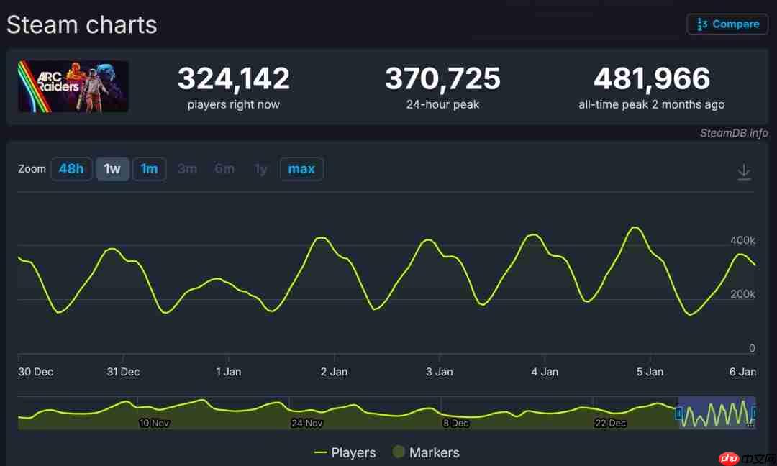Choose the 3m zoom option
The image size is (777, 466).
coord(187,169)
